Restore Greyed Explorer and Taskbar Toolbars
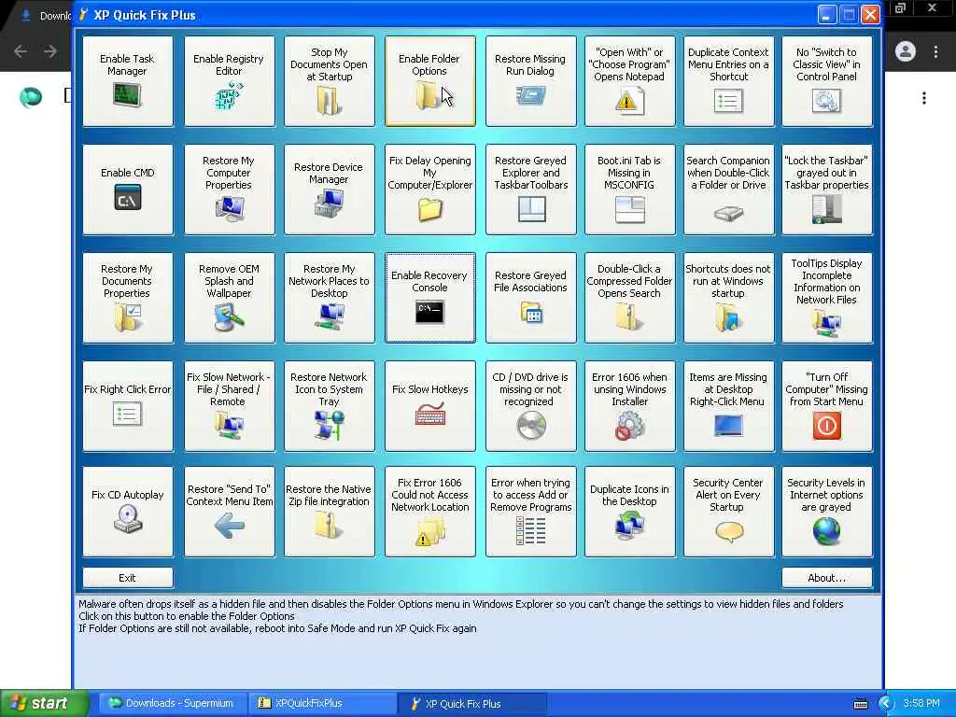 (x=530, y=190)
